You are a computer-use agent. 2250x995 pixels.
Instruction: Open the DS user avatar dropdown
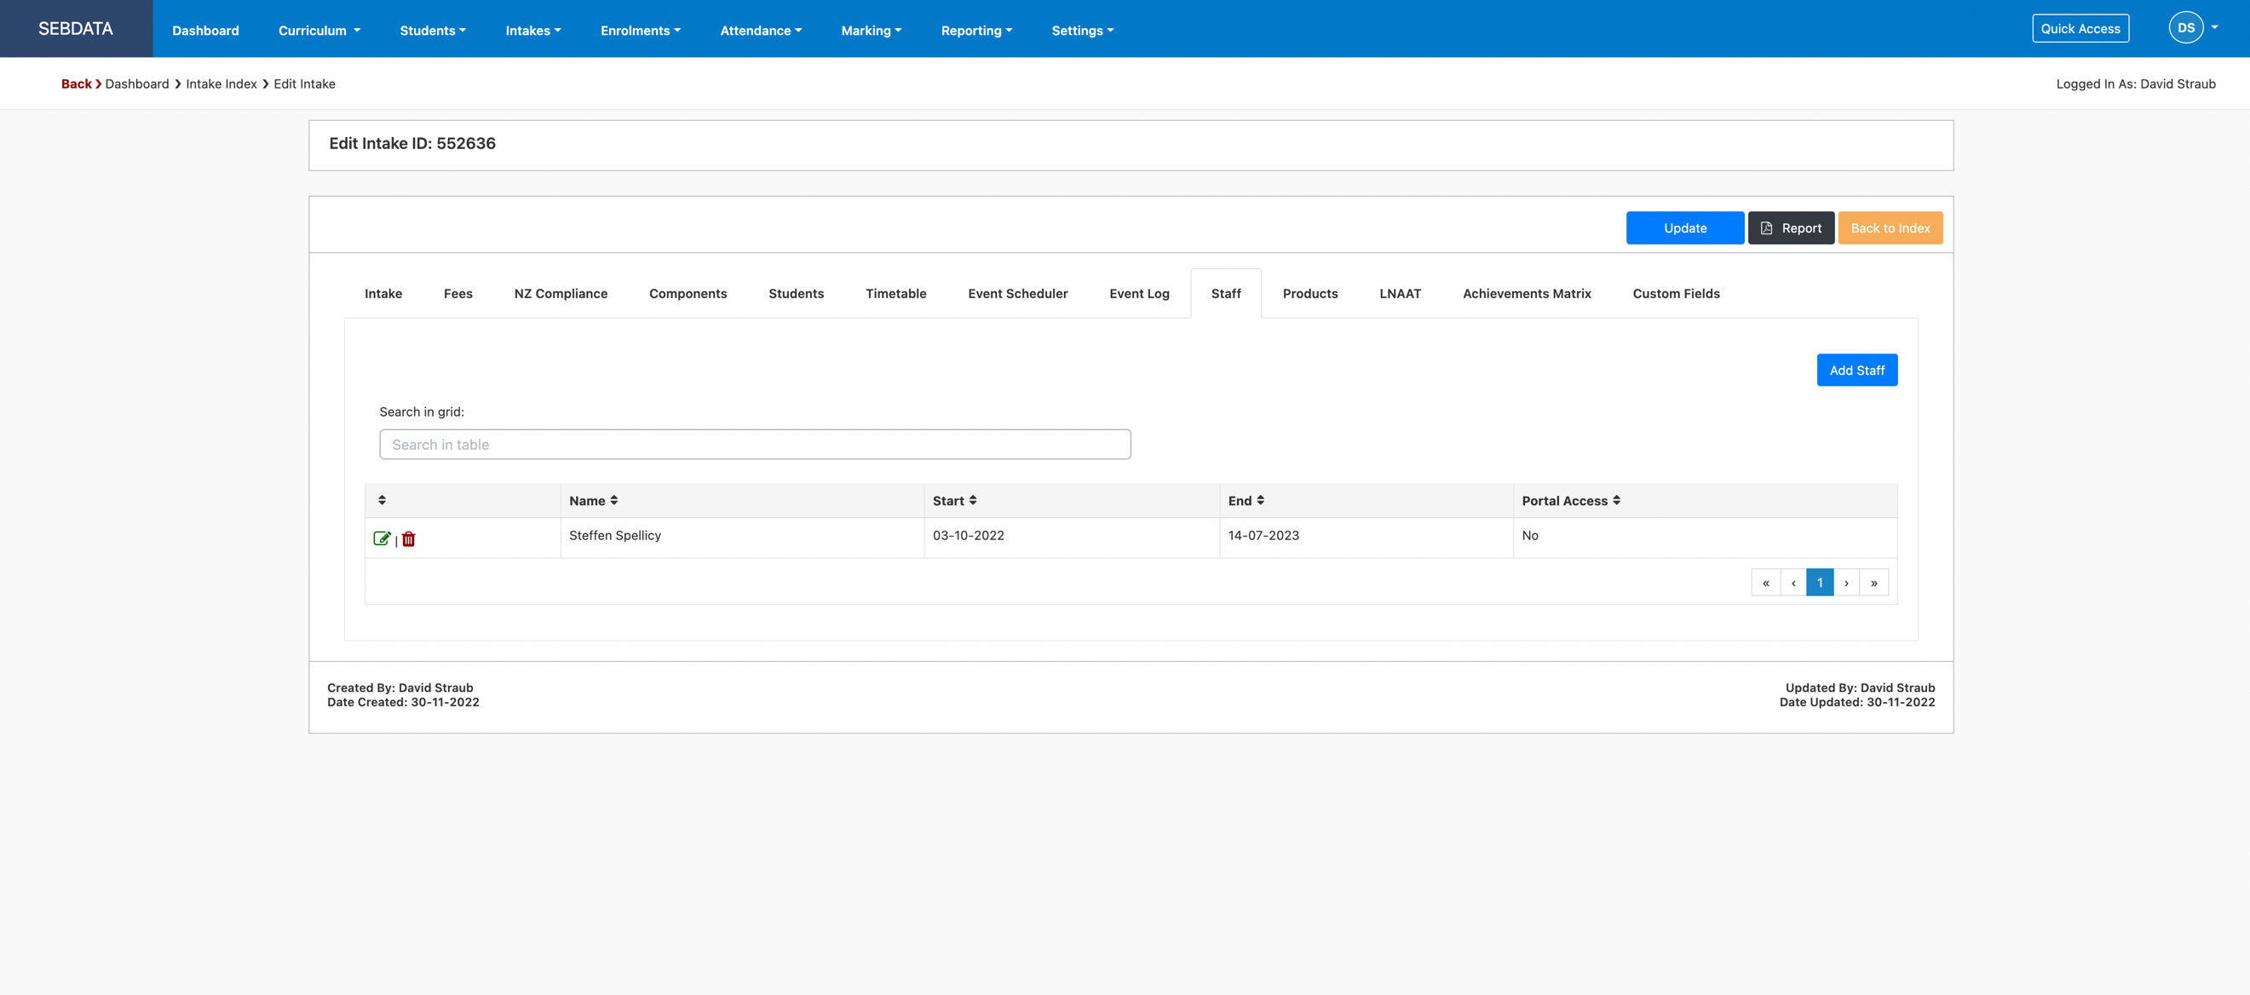coord(2192,28)
